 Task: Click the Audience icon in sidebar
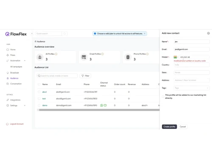(8, 78)
